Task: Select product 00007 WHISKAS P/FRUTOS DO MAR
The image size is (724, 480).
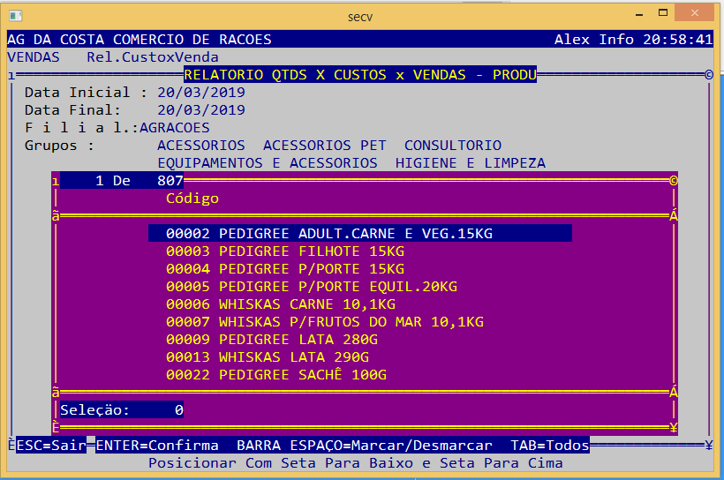Action: [x=325, y=322]
